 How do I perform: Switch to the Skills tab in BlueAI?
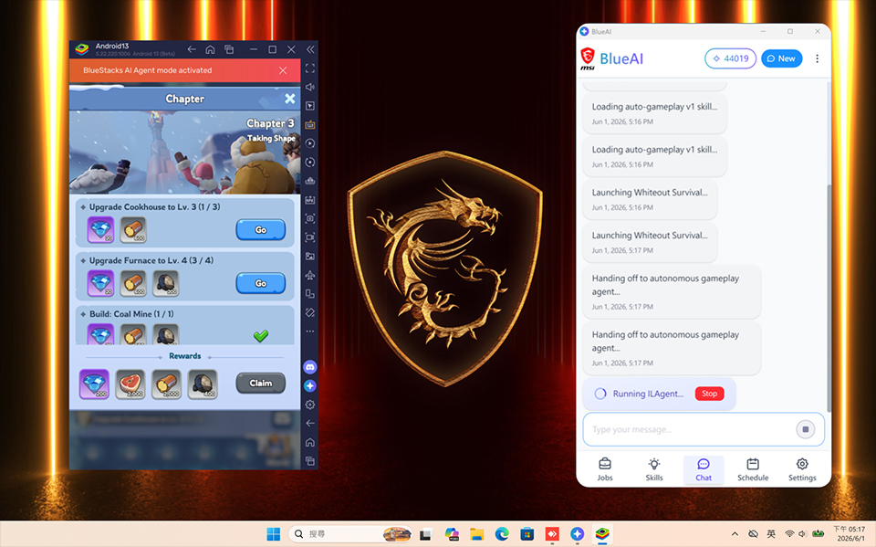click(654, 469)
